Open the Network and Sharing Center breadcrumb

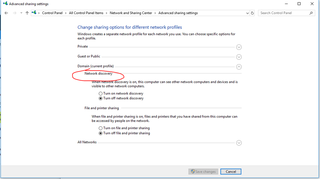click(x=131, y=13)
